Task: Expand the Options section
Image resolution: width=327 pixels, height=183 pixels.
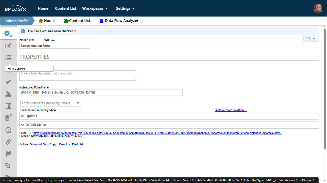Action: click(x=169, y=116)
